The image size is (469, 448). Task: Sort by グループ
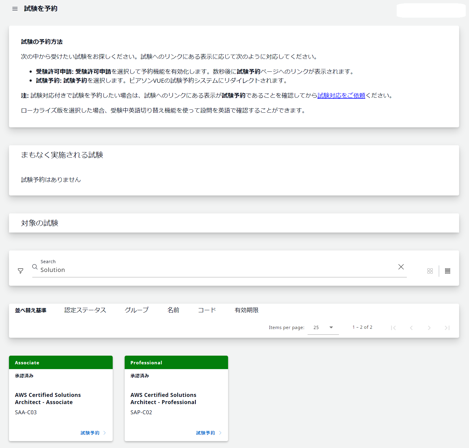point(136,310)
